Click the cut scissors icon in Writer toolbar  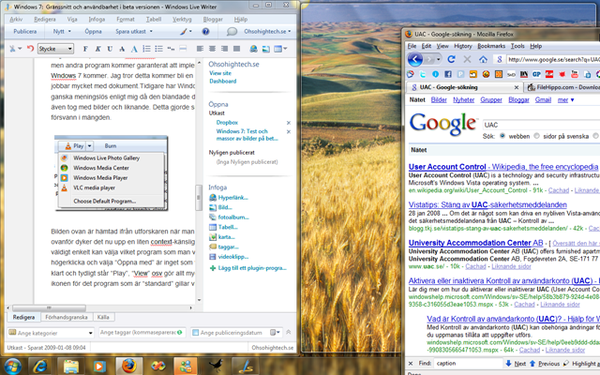(x=12, y=49)
